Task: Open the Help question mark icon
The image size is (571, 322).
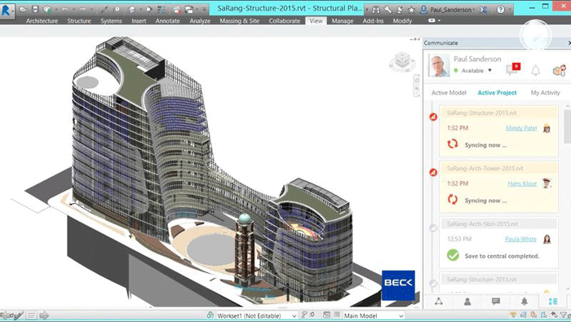Action: pyautogui.click(x=501, y=10)
